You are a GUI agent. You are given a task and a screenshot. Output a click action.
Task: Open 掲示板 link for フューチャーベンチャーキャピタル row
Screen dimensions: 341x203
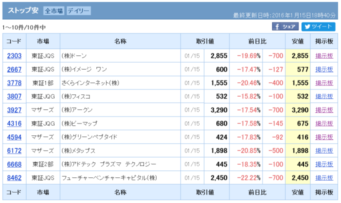[x=324, y=177]
